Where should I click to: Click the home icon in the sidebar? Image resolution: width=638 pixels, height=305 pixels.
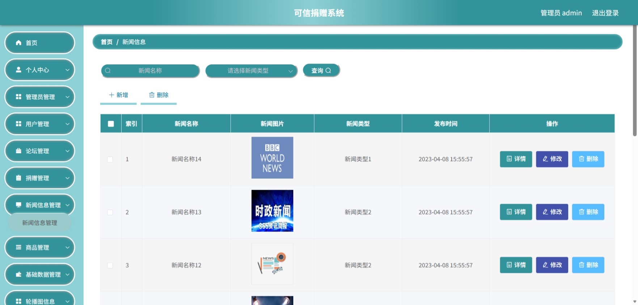pyautogui.click(x=18, y=43)
